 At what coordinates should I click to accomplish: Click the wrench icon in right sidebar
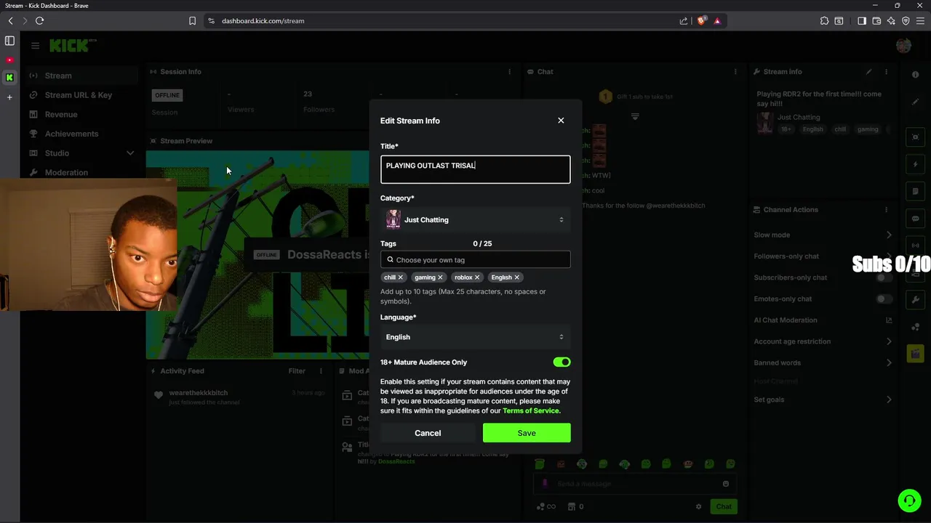(x=915, y=299)
